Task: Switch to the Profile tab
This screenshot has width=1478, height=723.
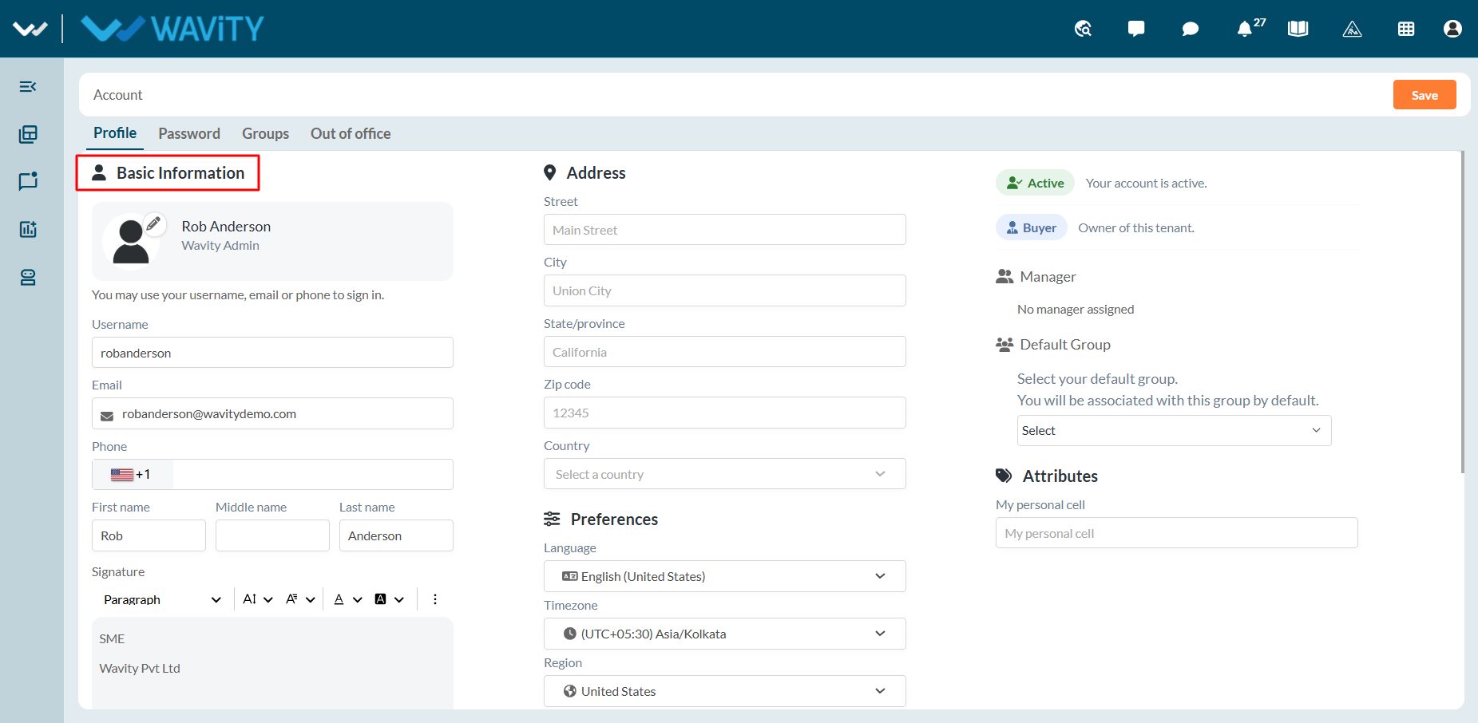Action: pyautogui.click(x=115, y=133)
